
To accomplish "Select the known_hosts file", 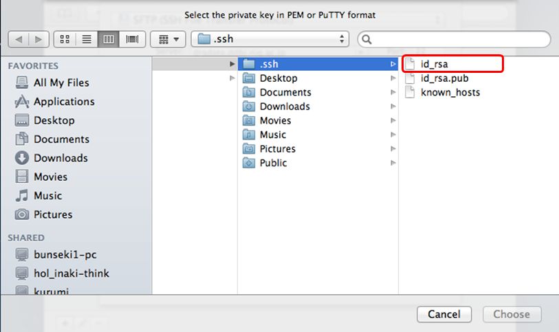I will (450, 92).
